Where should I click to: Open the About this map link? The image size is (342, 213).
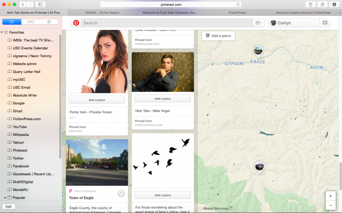coord(218,208)
